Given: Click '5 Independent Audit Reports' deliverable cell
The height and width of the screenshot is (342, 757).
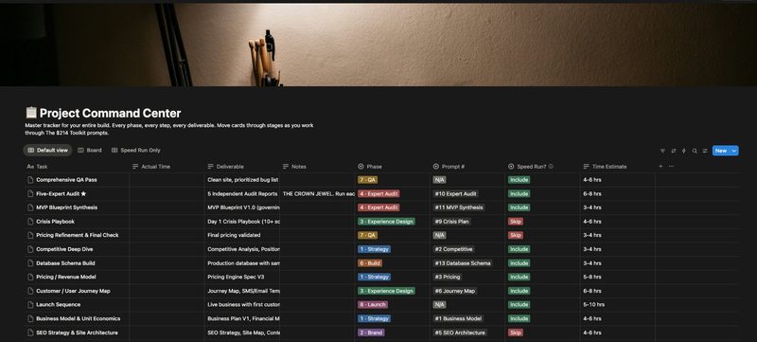Looking at the screenshot, I should click(x=242, y=193).
